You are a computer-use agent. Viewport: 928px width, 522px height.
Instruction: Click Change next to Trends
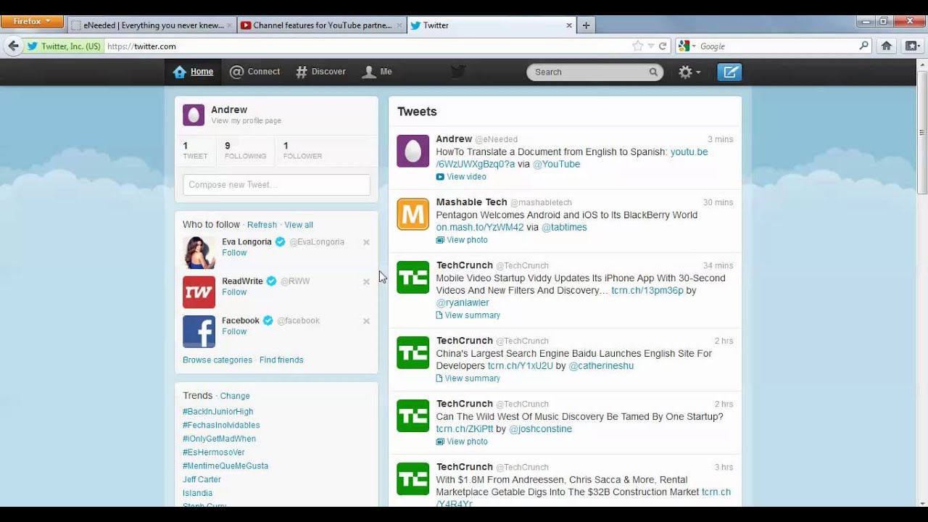235,396
